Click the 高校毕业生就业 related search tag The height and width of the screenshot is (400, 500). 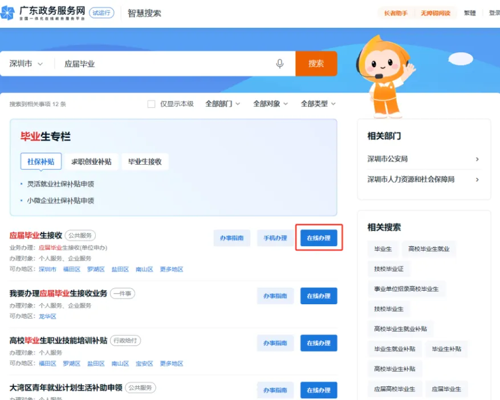click(429, 249)
